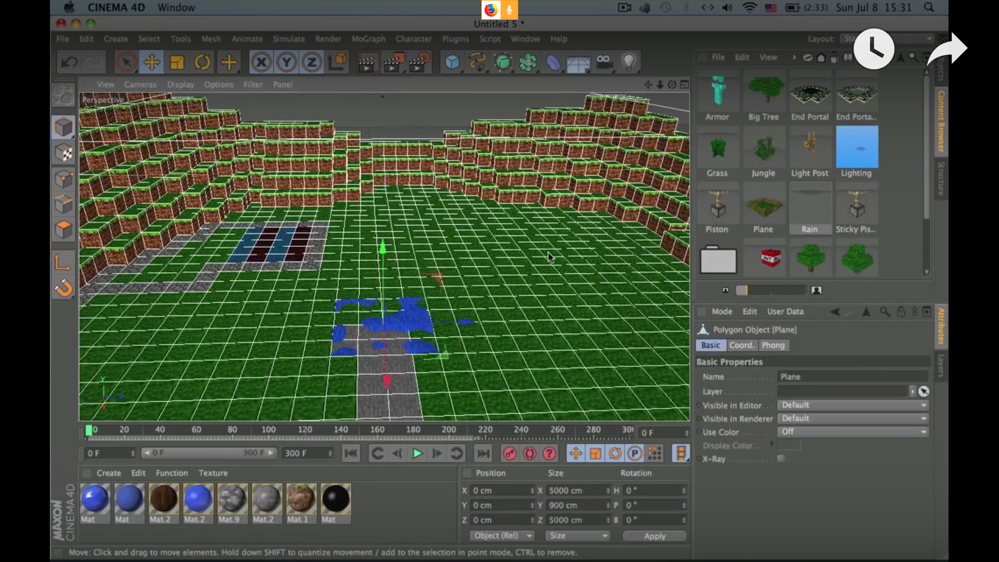Open viewport Cameras menu
999x562 pixels.
tap(140, 84)
